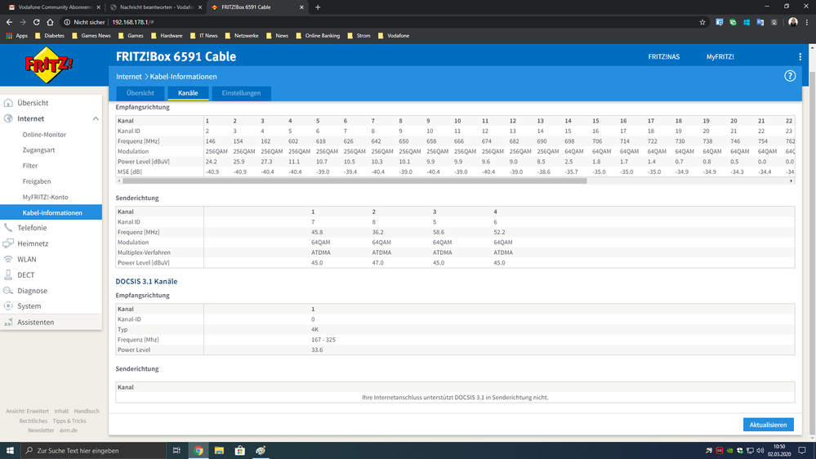Click the Chrome icon in taskbar
Image resolution: width=816 pixels, height=459 pixels.
[198, 451]
